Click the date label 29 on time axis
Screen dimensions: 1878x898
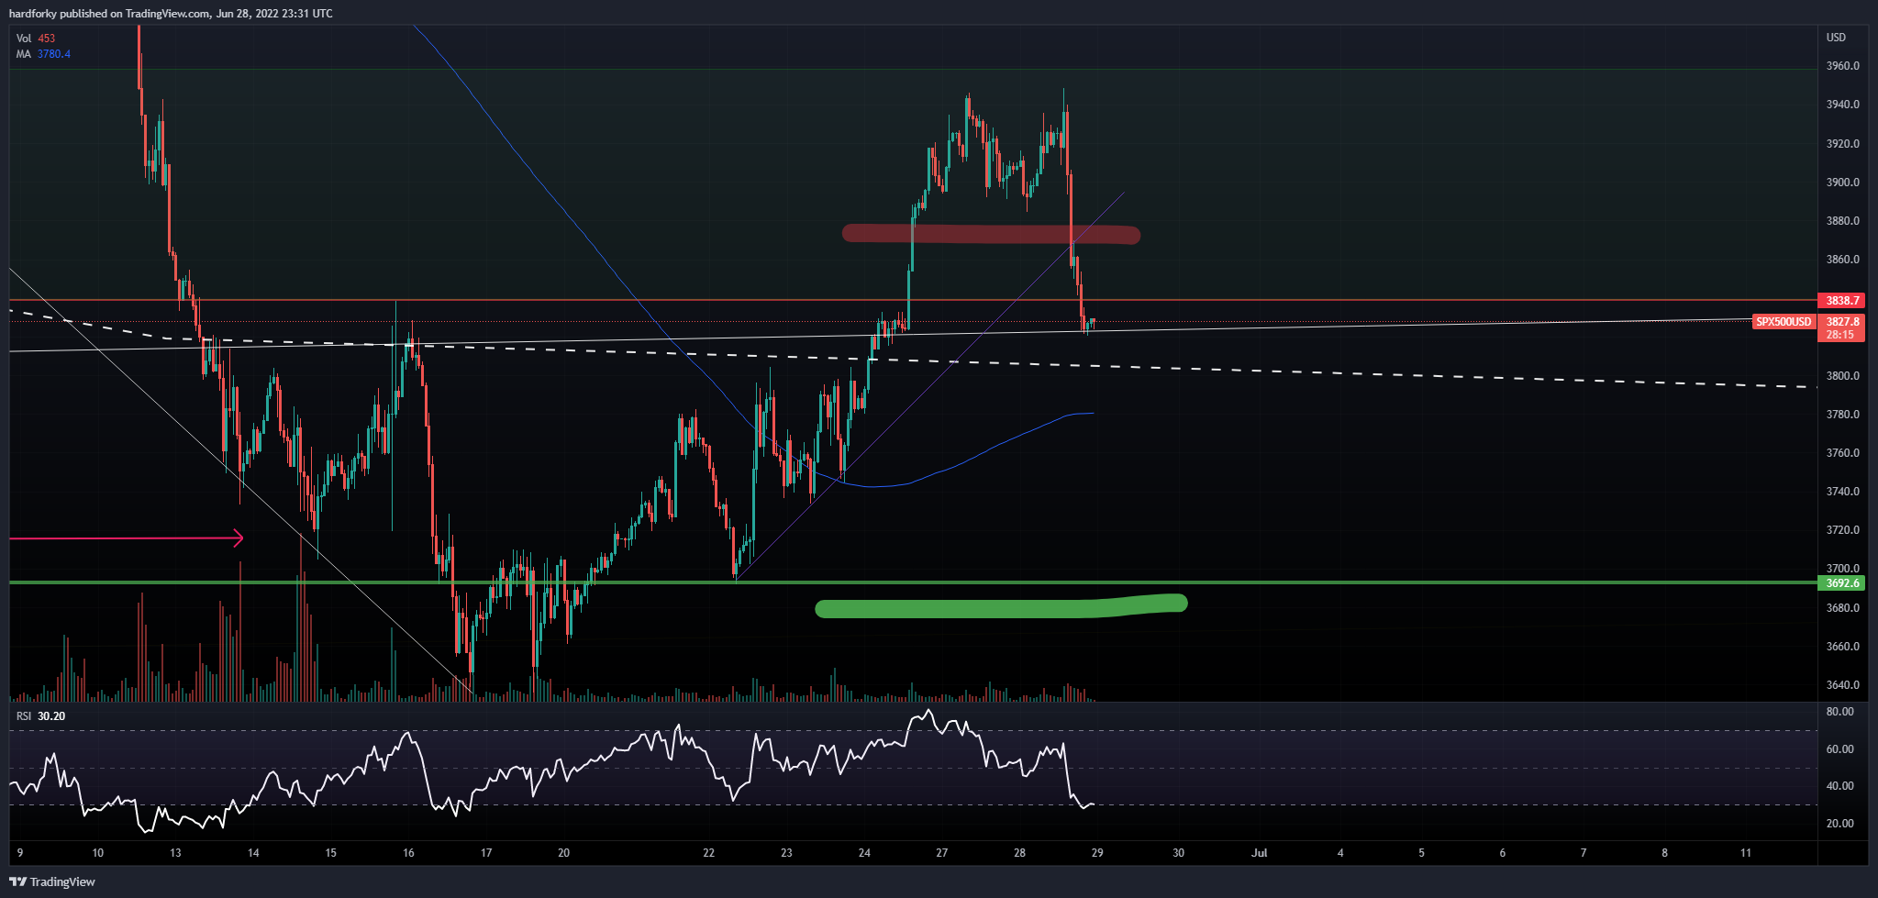[1097, 853]
